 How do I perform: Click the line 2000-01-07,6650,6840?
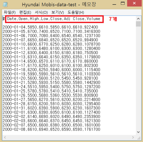click(50, 40)
